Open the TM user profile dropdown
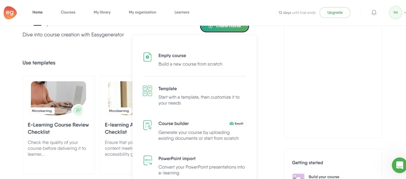This screenshot has width=406, height=179. pyautogui.click(x=397, y=13)
